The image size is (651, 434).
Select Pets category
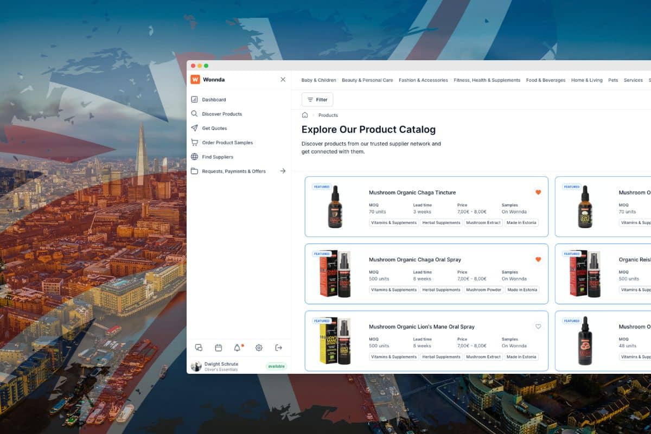613,80
